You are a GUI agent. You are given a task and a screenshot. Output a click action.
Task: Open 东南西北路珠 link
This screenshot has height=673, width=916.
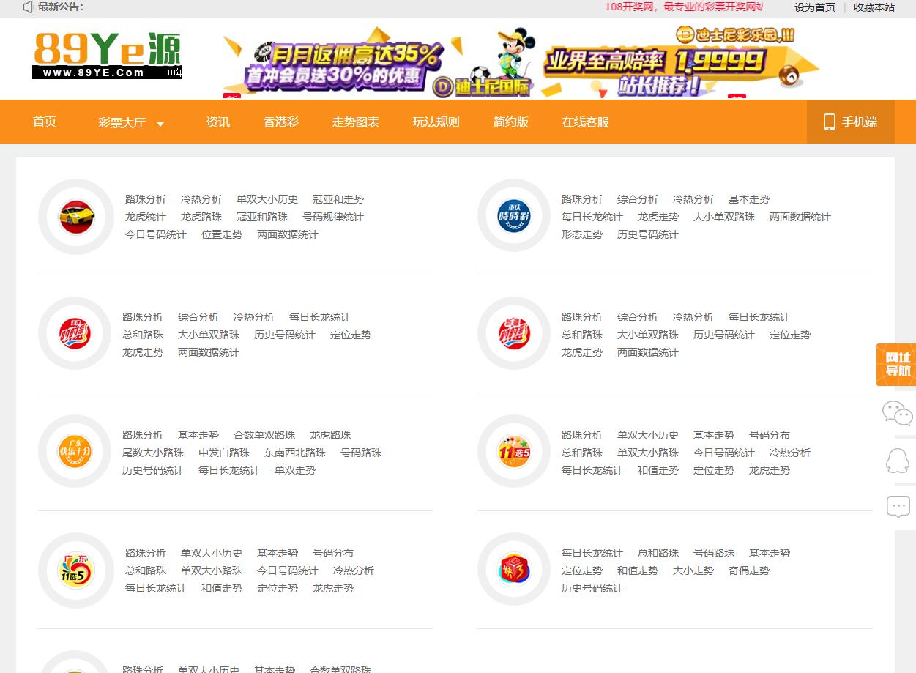(295, 453)
